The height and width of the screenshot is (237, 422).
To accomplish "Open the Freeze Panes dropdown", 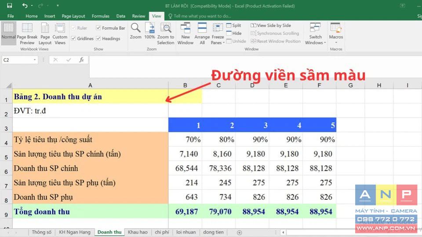I will [218, 33].
